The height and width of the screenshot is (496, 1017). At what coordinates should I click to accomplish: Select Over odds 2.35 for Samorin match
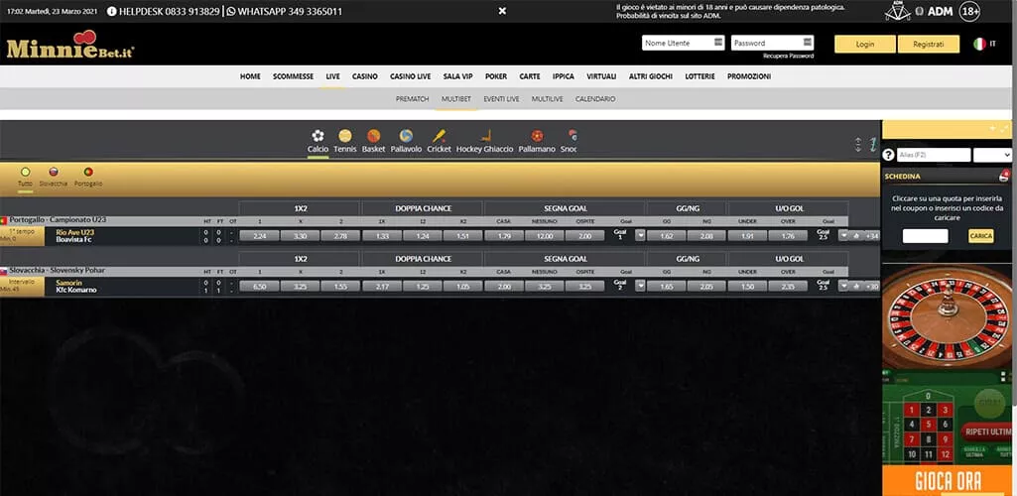tap(788, 286)
